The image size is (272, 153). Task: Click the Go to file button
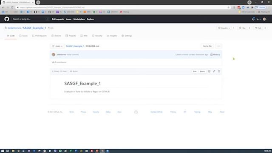(207, 46)
